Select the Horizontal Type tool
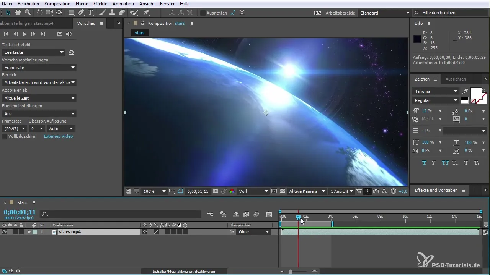 [x=90, y=12]
